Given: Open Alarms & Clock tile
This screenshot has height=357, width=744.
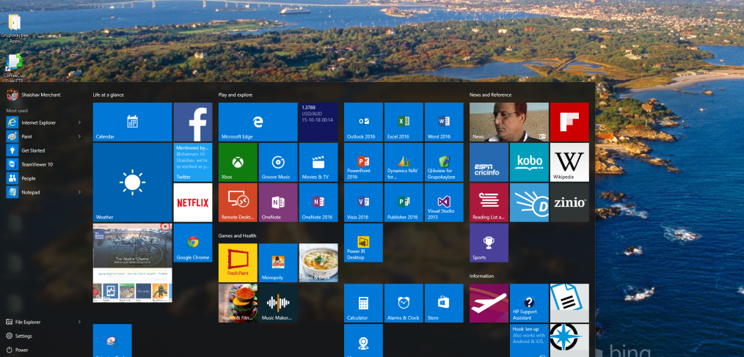Looking at the screenshot, I should click(x=404, y=303).
